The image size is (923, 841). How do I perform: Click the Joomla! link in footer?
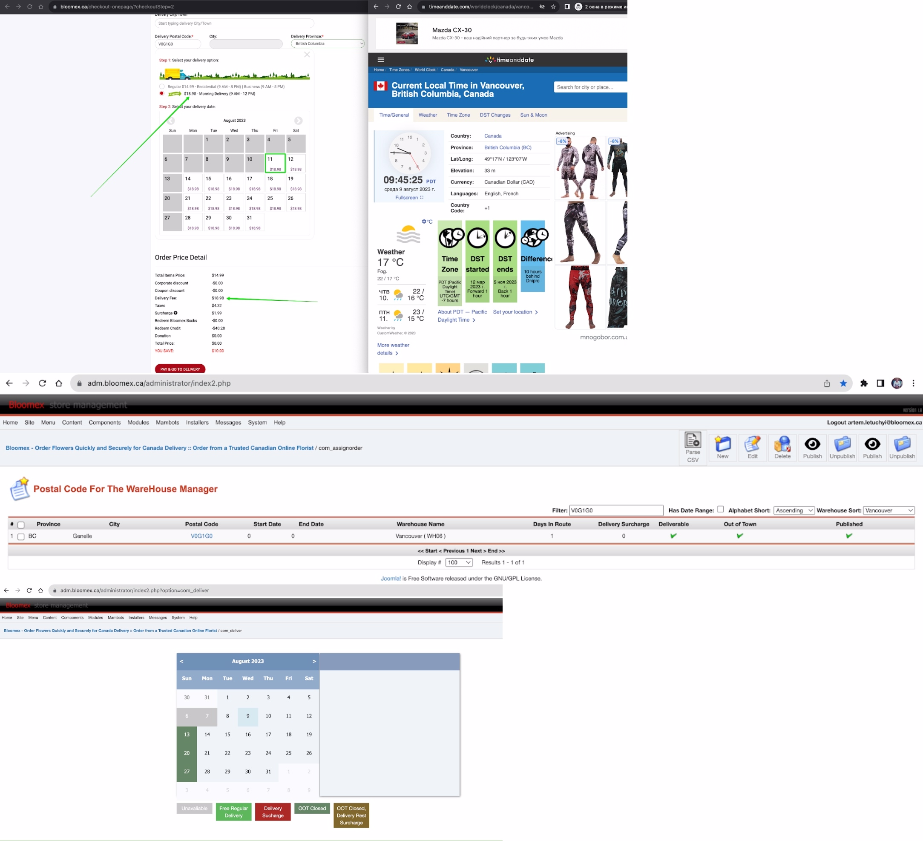pyautogui.click(x=391, y=578)
